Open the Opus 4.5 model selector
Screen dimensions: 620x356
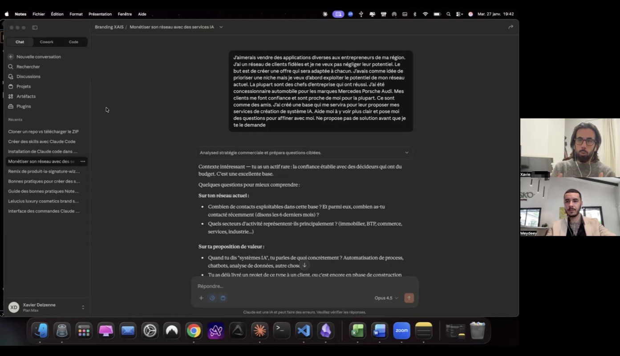386,298
